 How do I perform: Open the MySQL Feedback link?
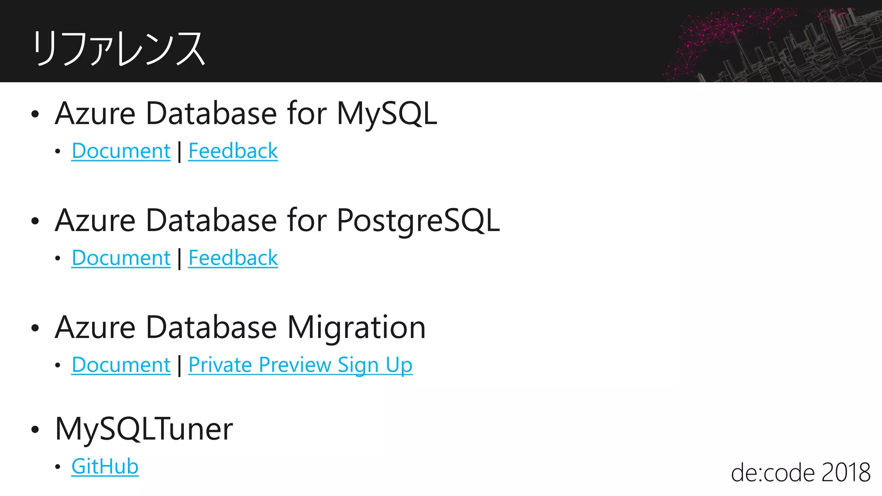click(x=233, y=151)
